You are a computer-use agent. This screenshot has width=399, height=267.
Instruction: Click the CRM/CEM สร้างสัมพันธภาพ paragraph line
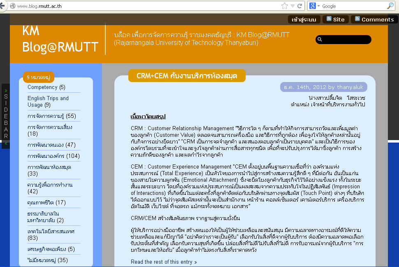pos(185,218)
